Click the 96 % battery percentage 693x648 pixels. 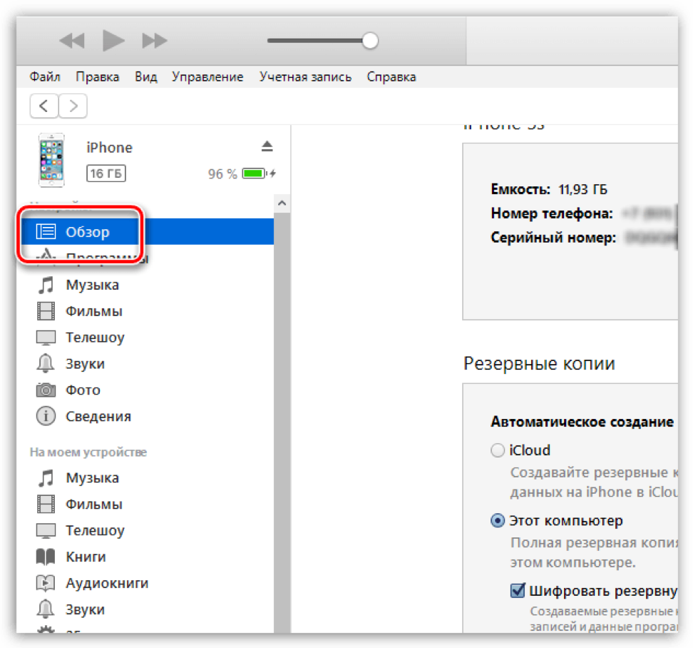point(222,174)
